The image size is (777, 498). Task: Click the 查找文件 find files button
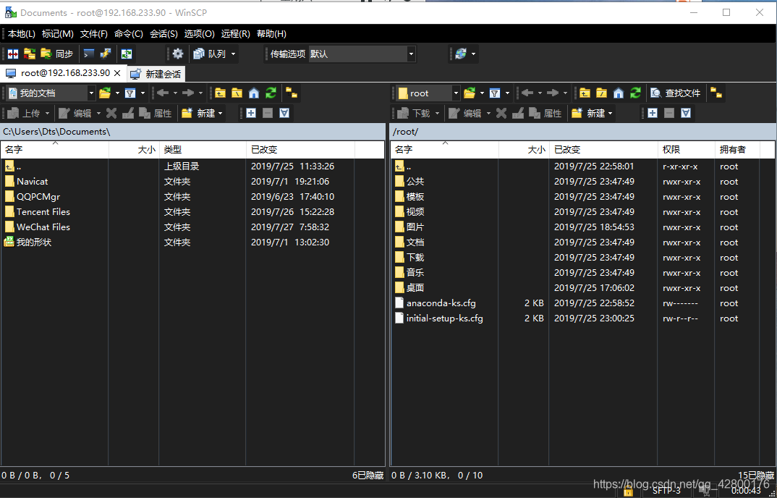(x=676, y=93)
